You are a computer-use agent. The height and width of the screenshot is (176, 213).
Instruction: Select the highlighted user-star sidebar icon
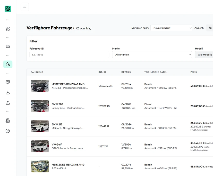[8, 64]
